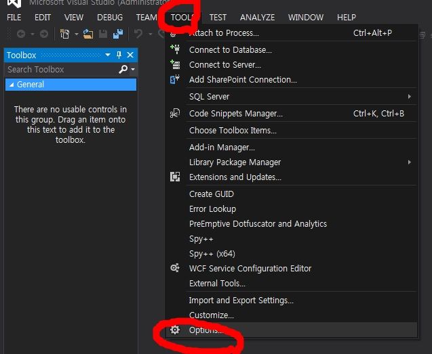Image resolution: width=432 pixels, height=354 pixels.
Task: Choose Attach to Process menu item
Action: pos(292,33)
